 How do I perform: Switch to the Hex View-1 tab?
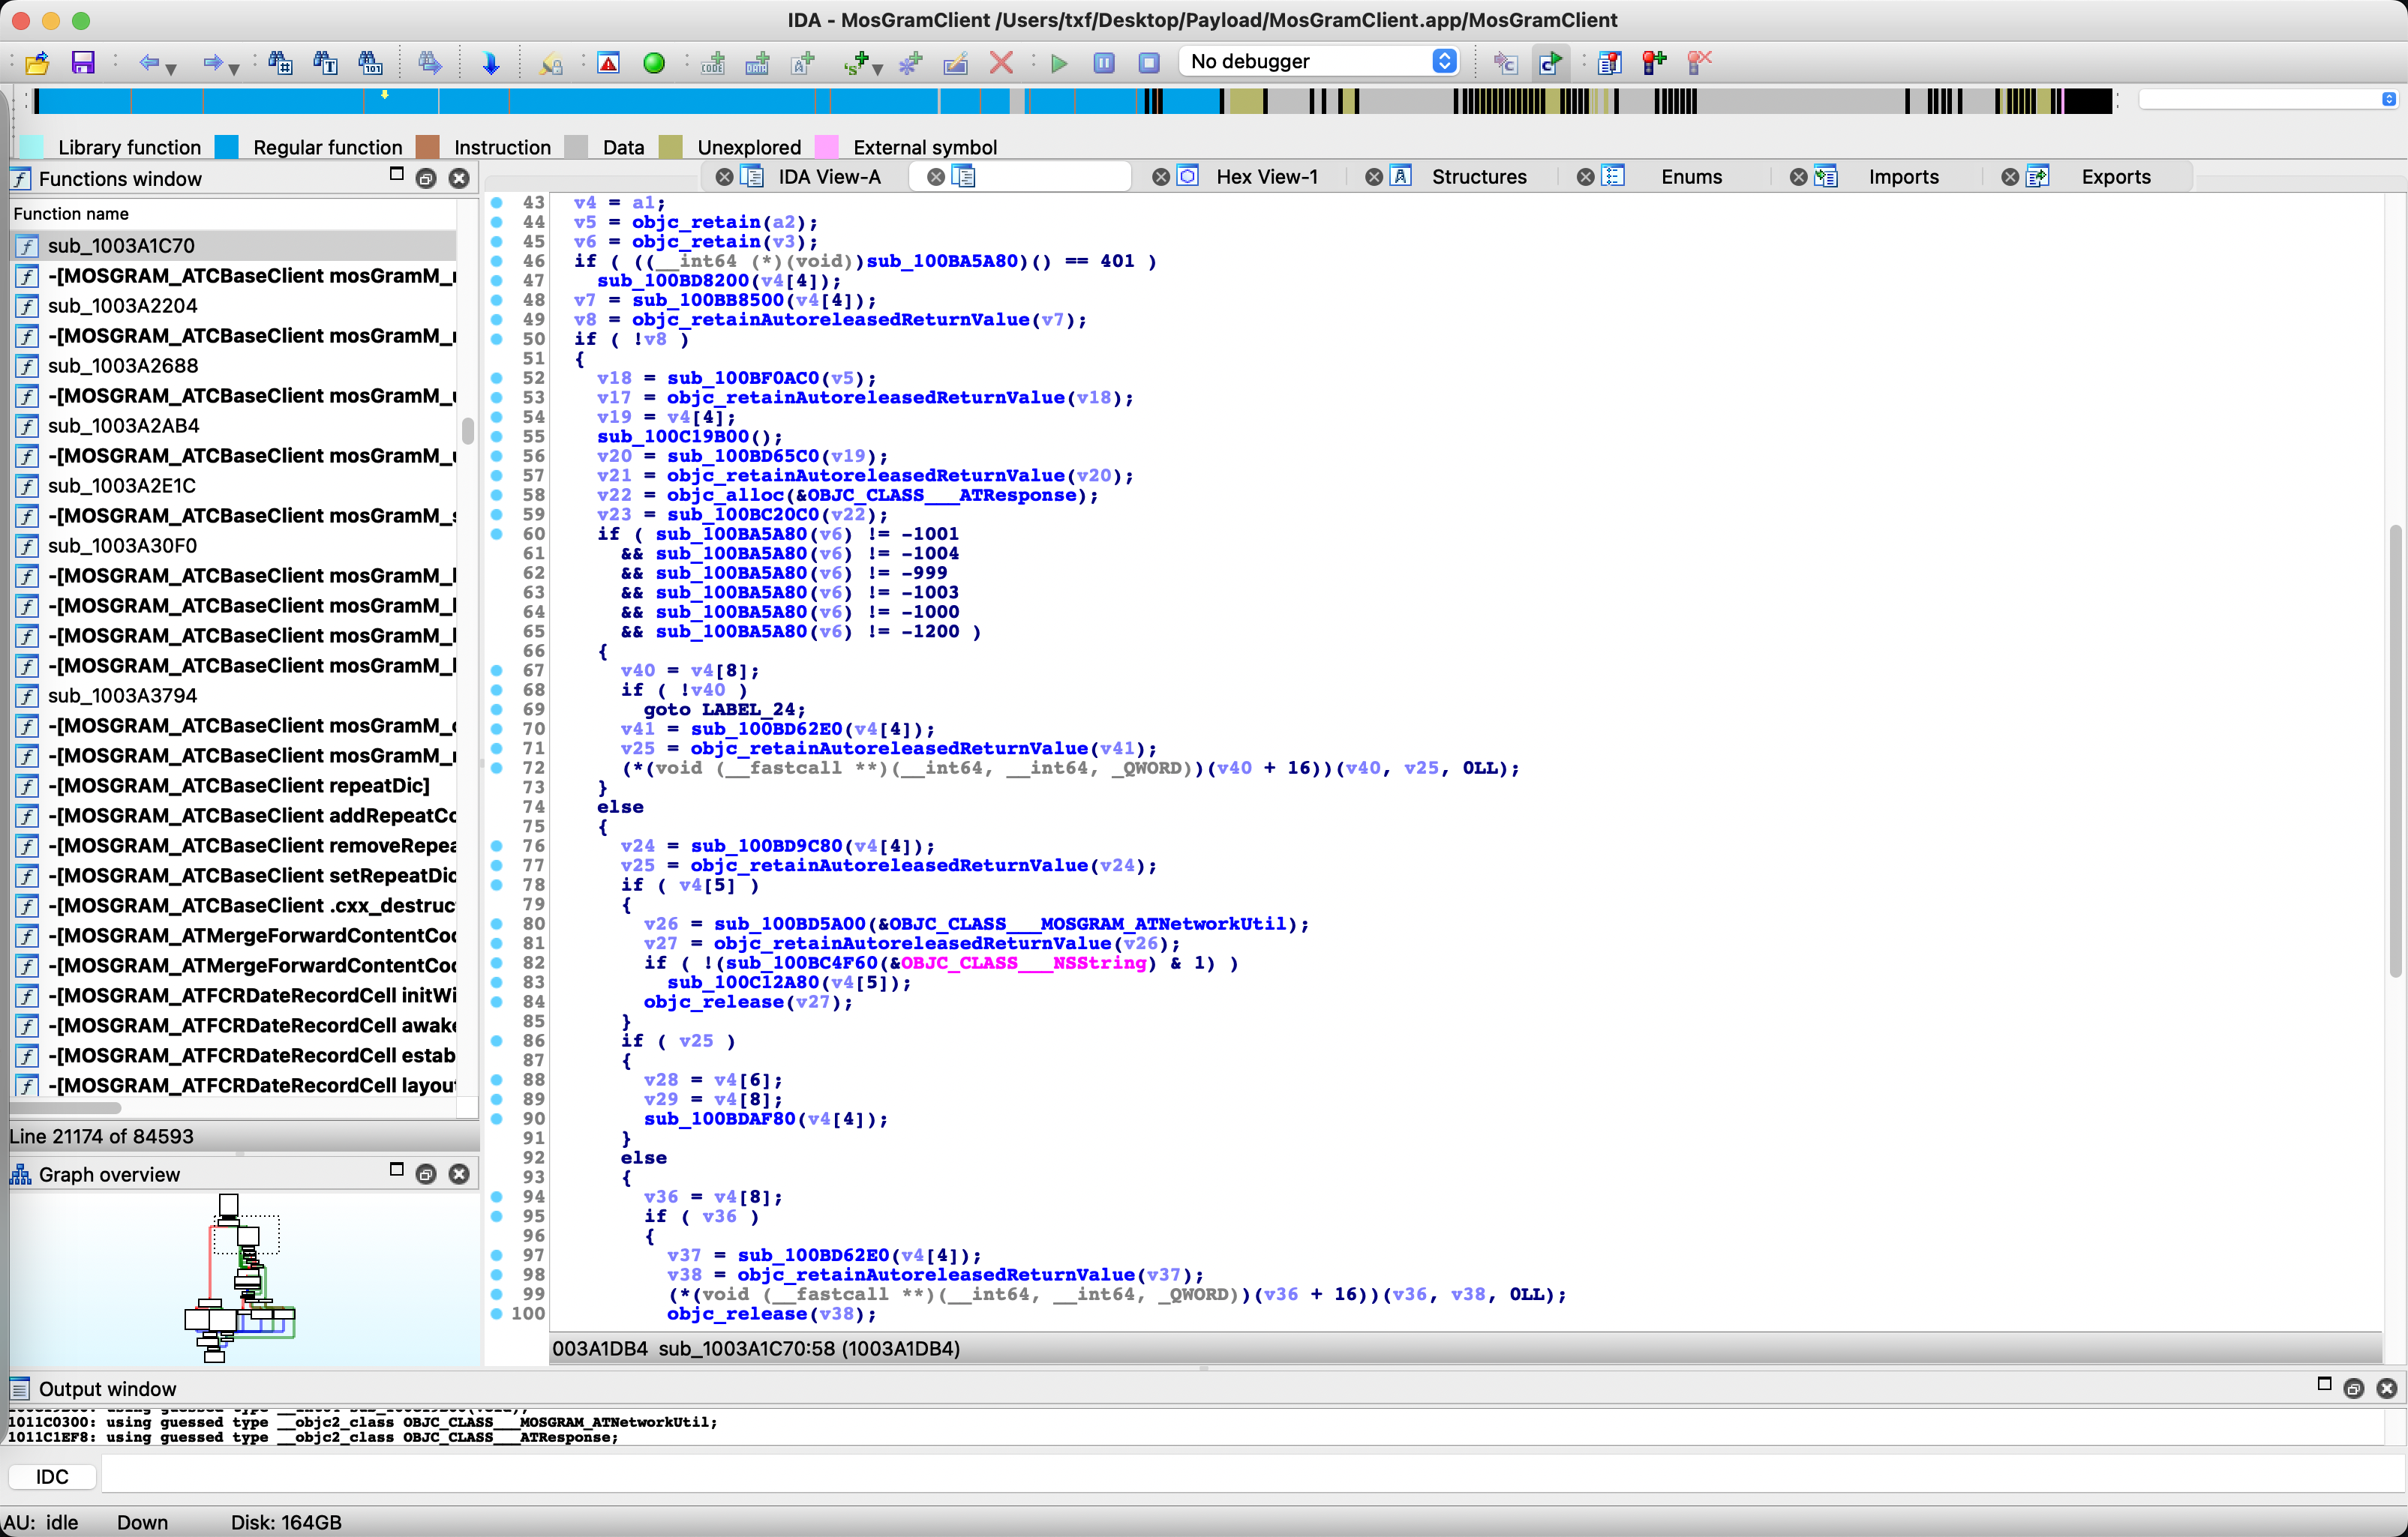pyautogui.click(x=1266, y=177)
